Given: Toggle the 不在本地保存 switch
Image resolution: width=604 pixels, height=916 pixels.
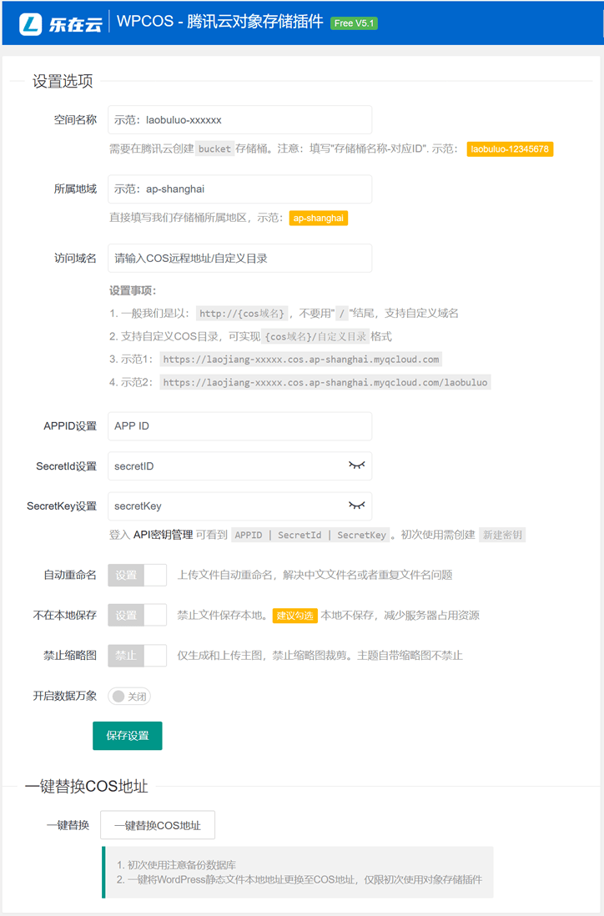Looking at the screenshot, I should click(x=138, y=615).
